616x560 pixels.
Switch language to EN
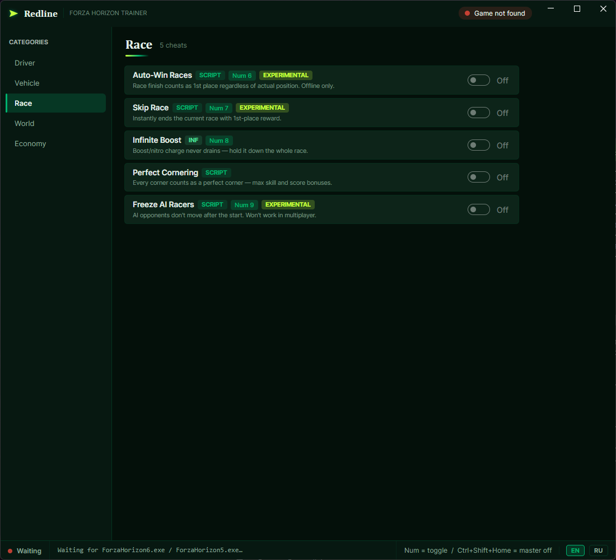pyautogui.click(x=575, y=550)
